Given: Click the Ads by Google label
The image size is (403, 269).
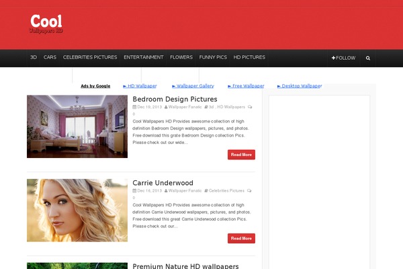Looking at the screenshot, I should click(95, 86).
